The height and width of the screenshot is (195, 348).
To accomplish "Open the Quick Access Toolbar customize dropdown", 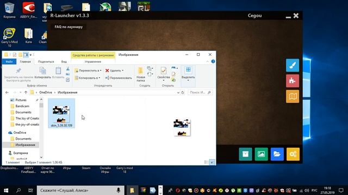I will (x=30, y=55).
